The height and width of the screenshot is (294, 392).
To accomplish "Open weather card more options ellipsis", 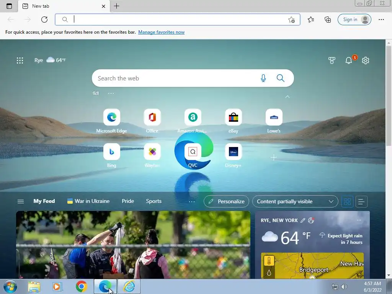I will pyautogui.click(x=359, y=220).
